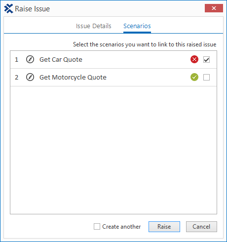The height and width of the screenshot is (242, 227).
Task: Close the Raise Issue dialog
Action: [x=214, y=8]
